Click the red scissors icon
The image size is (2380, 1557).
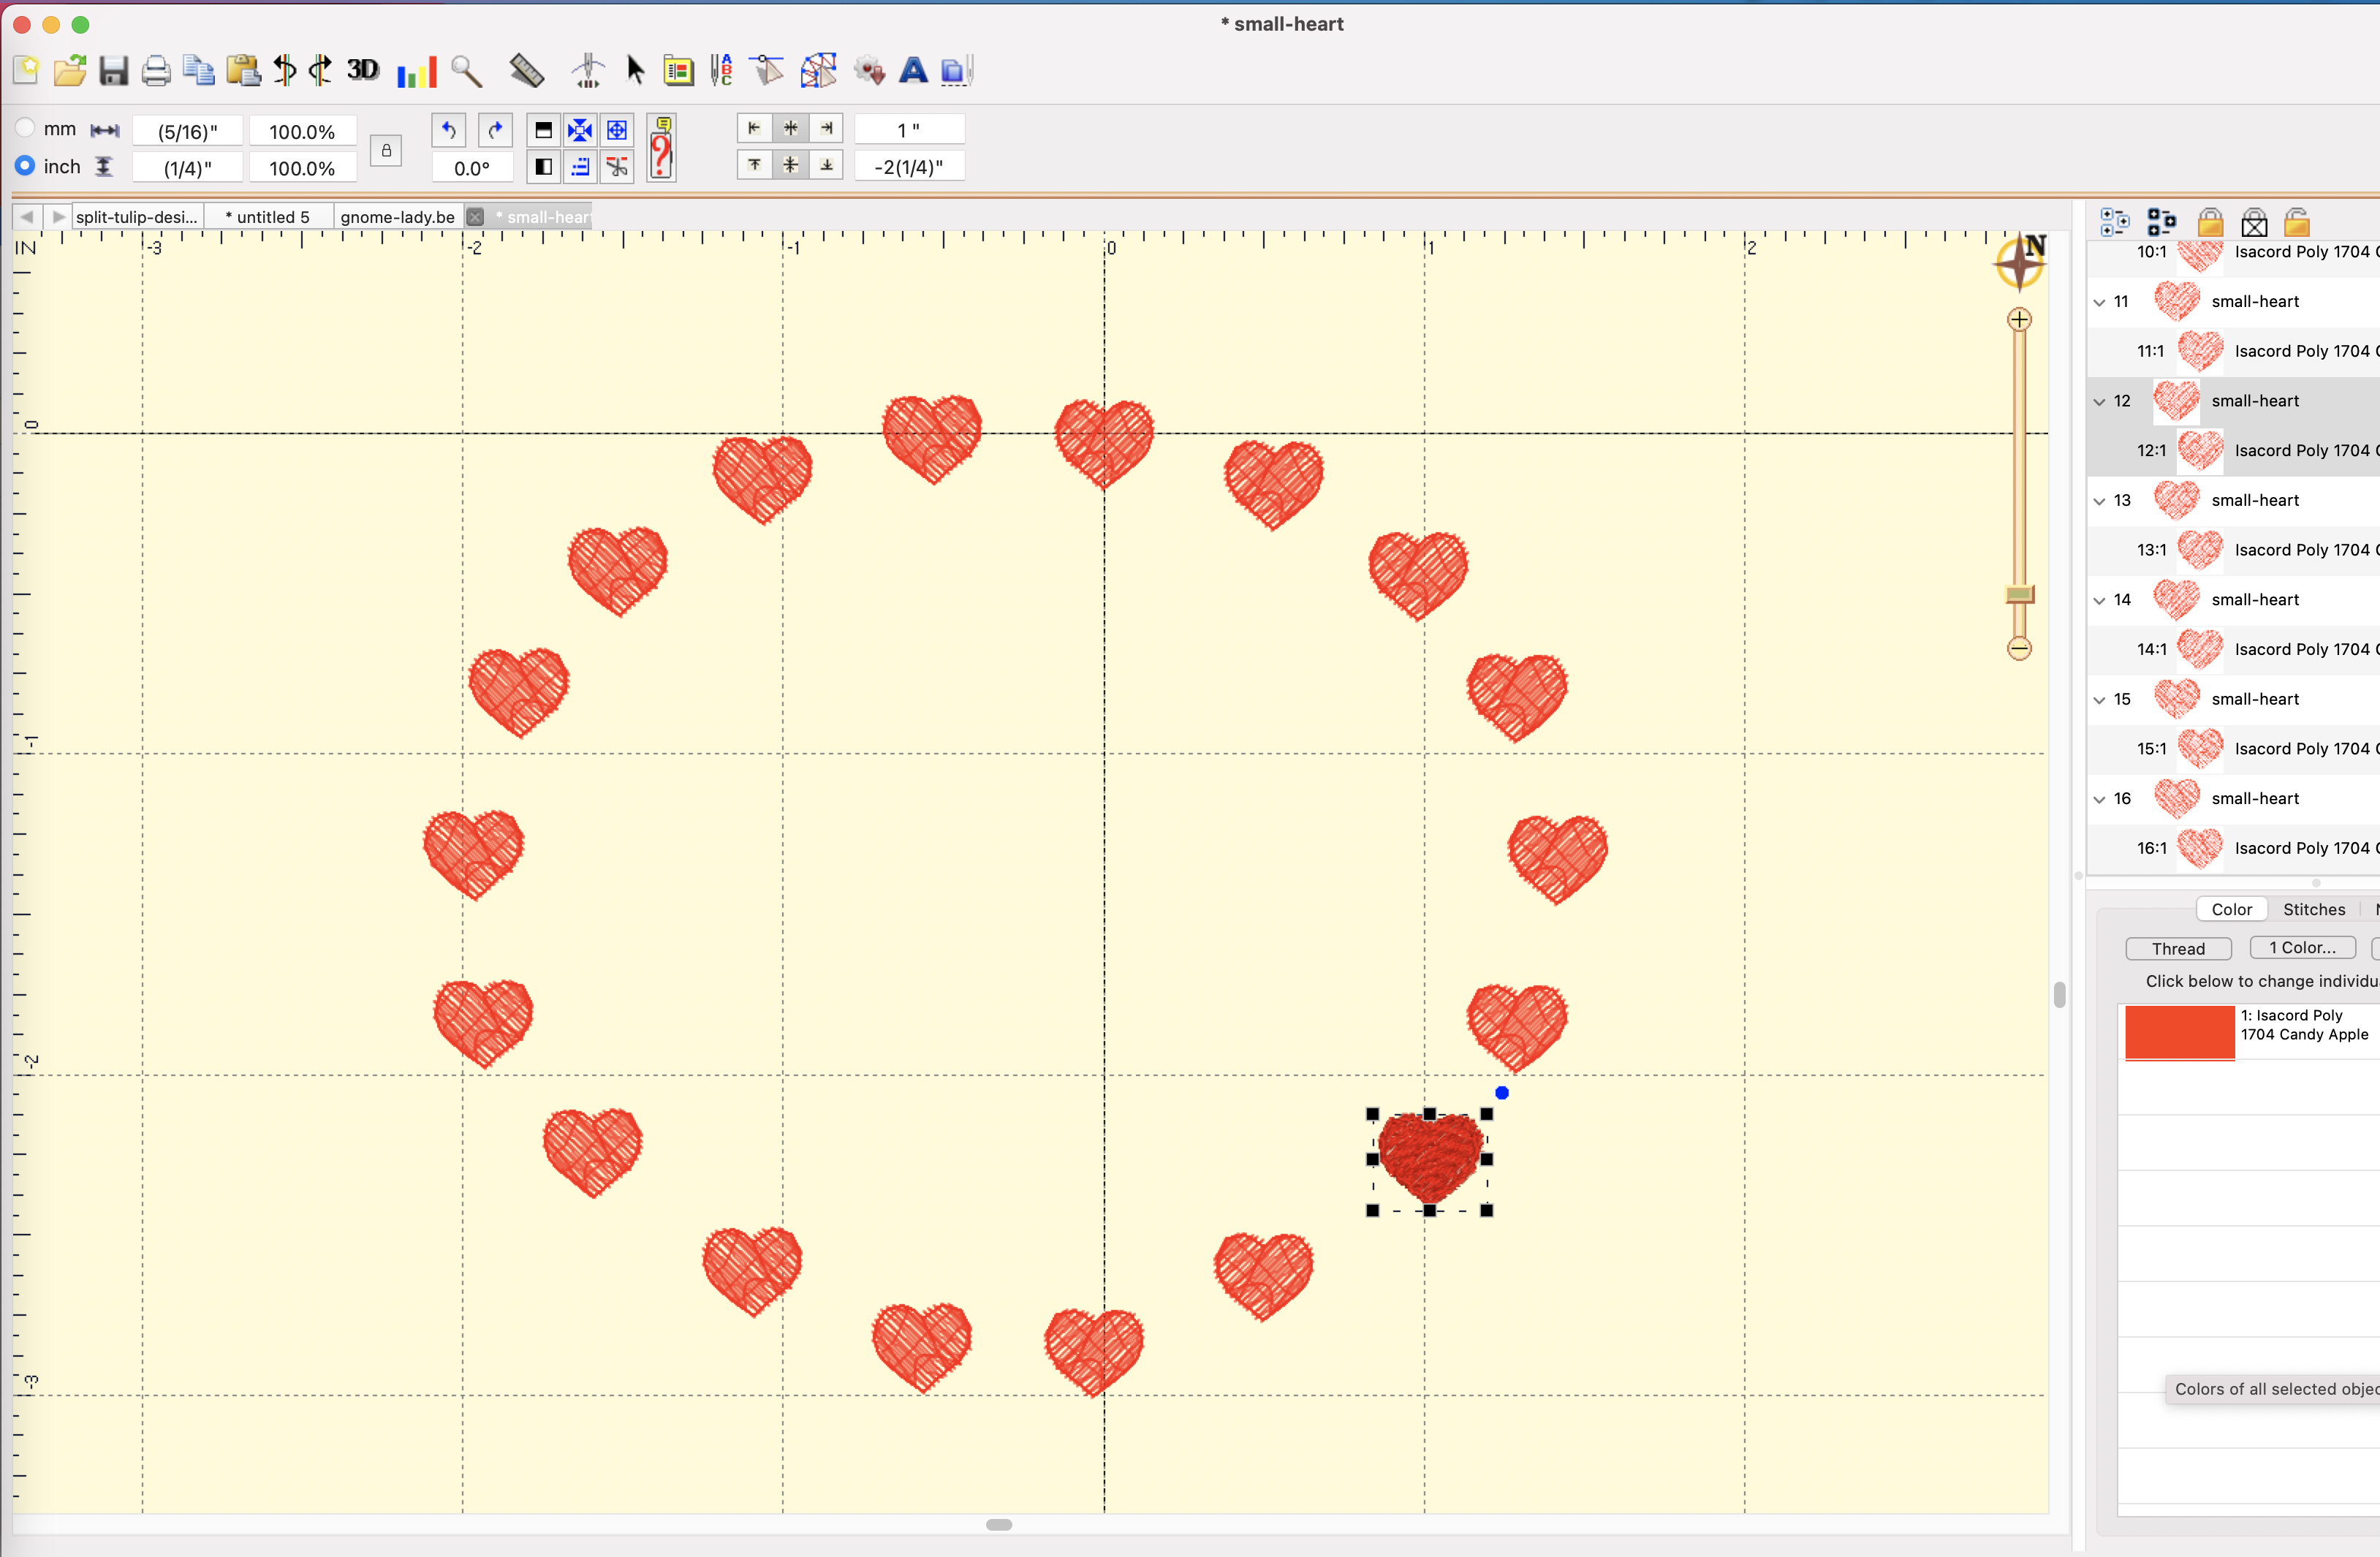click(618, 167)
